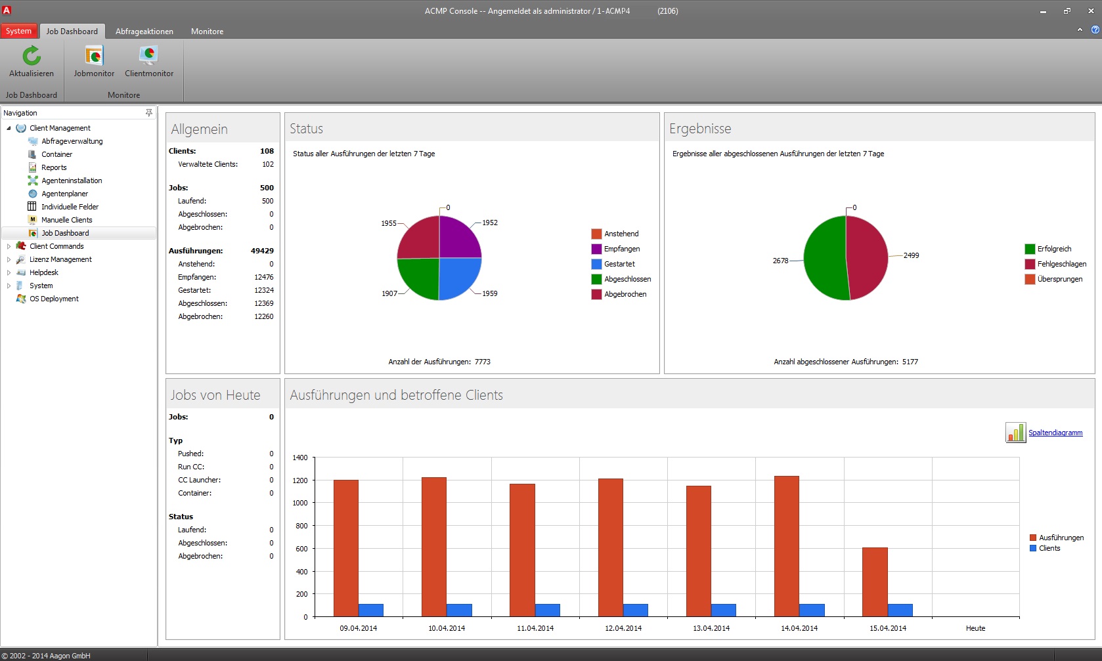
Task: Expand the Helpdesk tree node
Action: pyautogui.click(x=9, y=272)
